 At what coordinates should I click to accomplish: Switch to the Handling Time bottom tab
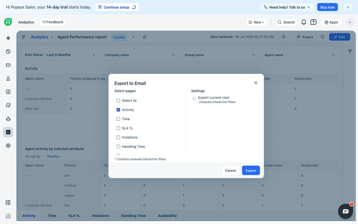point(133,216)
